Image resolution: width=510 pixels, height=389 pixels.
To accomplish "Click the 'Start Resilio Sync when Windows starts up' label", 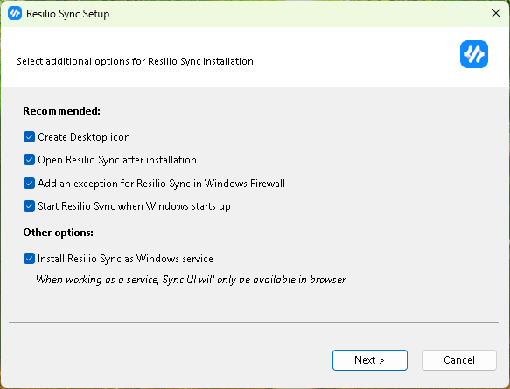I will click(x=135, y=206).
